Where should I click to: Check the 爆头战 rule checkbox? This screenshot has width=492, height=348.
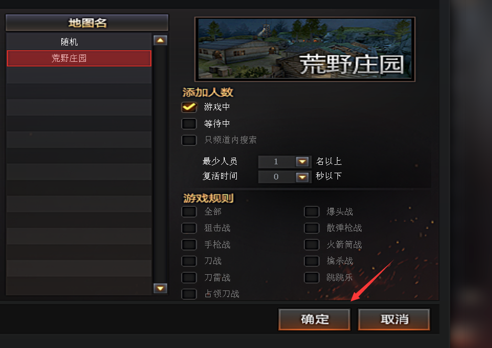pos(312,211)
